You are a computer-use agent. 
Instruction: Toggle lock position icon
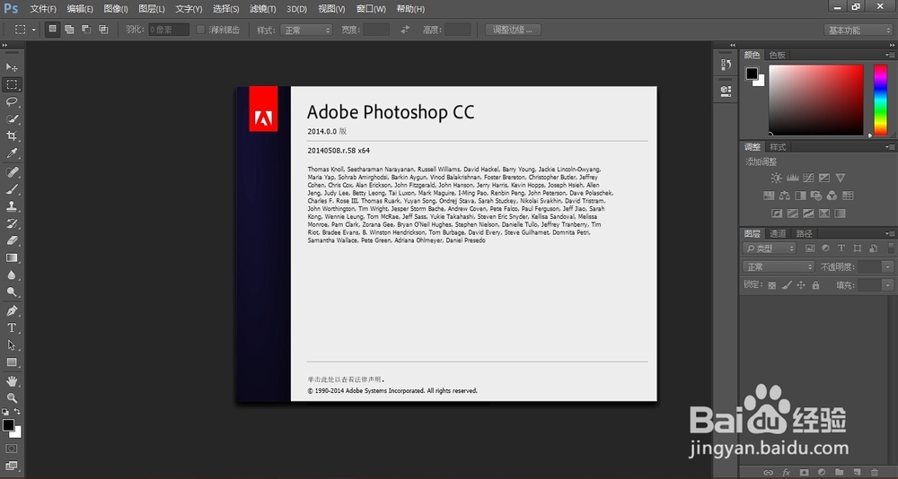click(x=801, y=285)
